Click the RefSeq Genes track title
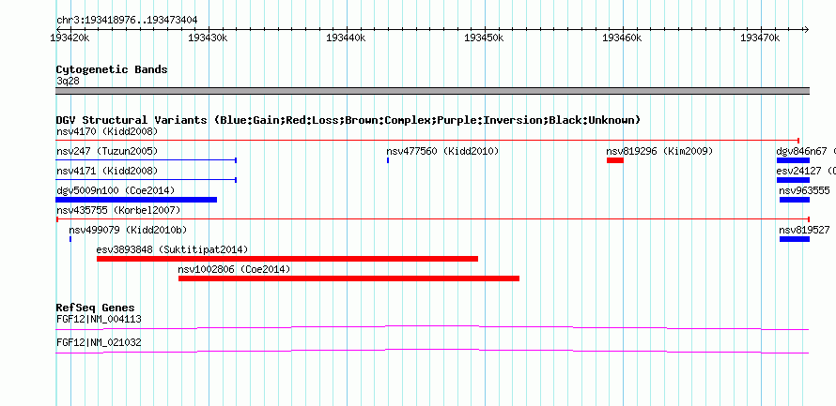Screen dimensions: 836x406 (x=96, y=308)
